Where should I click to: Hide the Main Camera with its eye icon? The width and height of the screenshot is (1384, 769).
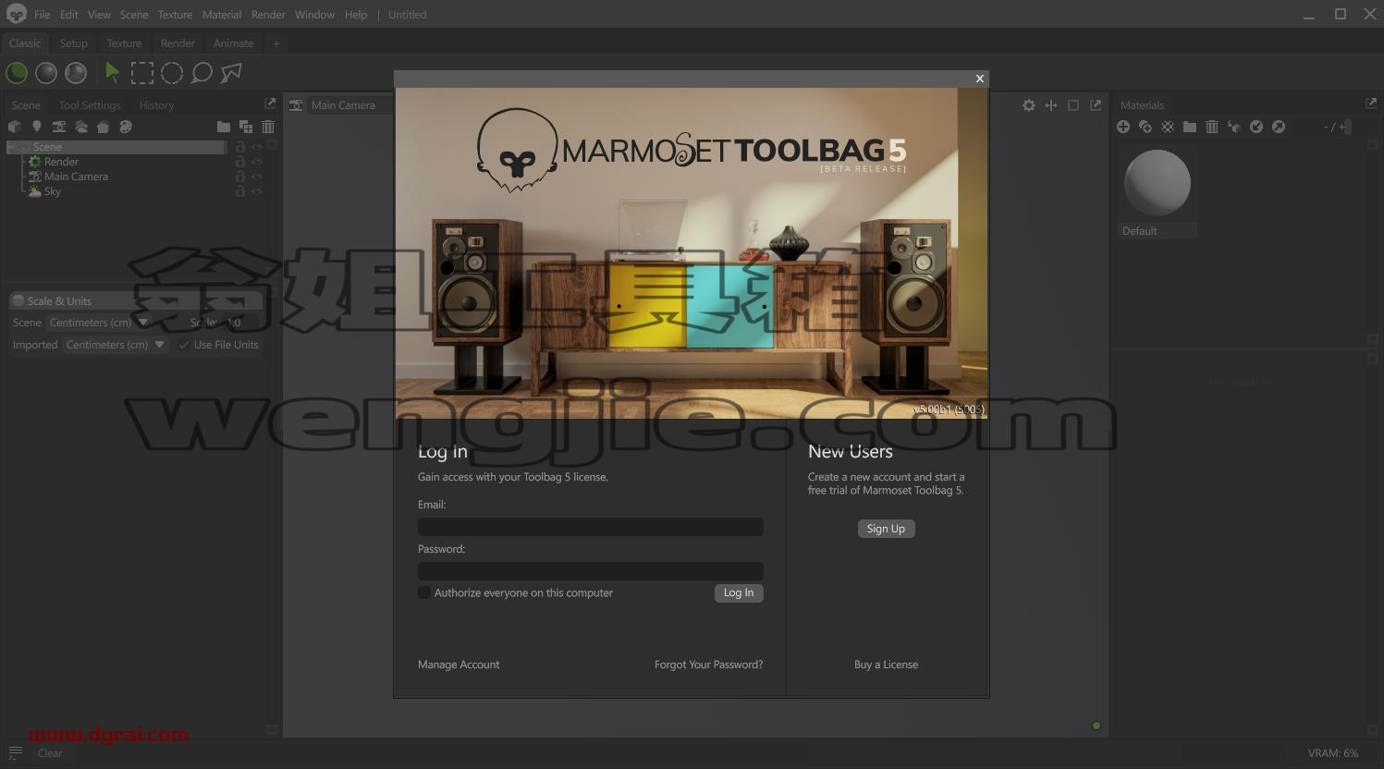257,177
